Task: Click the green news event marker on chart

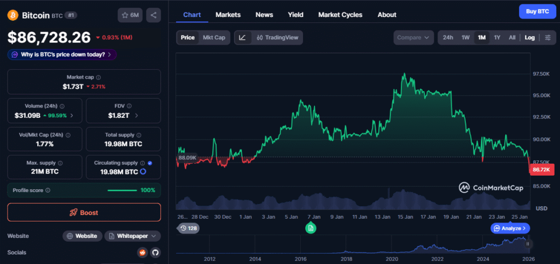Action: pyautogui.click(x=311, y=228)
